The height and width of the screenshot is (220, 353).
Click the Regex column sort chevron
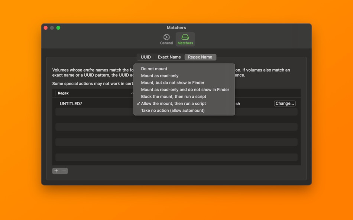[132, 93]
